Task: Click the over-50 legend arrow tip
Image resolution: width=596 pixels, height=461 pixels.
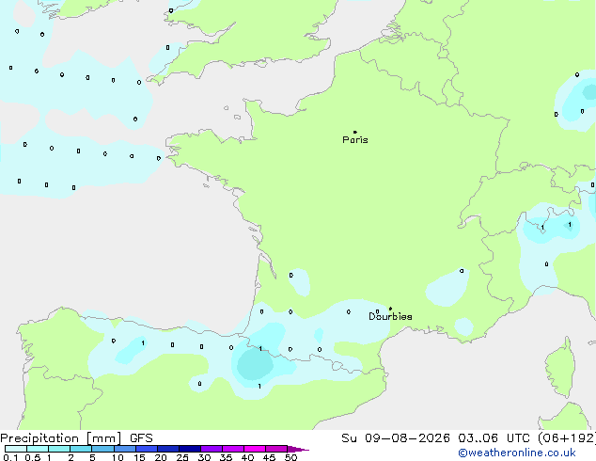Action: click(x=298, y=449)
